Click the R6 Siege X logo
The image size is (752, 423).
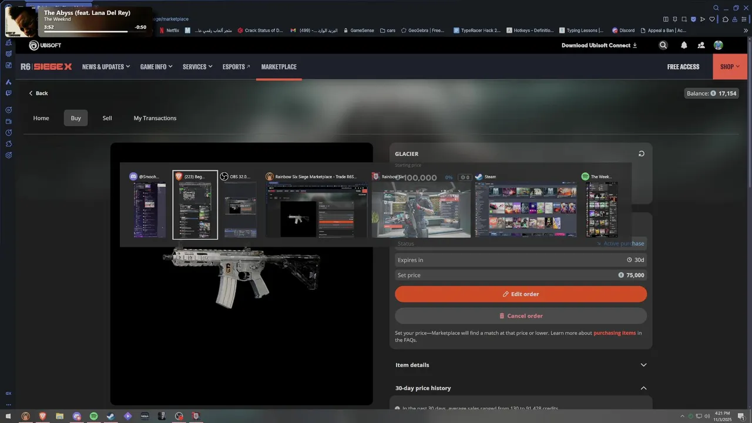[46, 66]
